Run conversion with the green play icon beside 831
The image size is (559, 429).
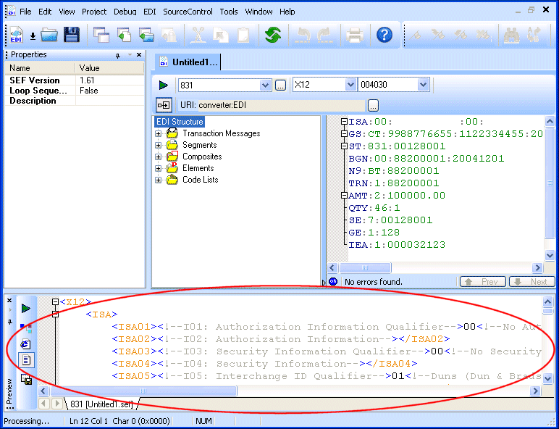click(164, 85)
